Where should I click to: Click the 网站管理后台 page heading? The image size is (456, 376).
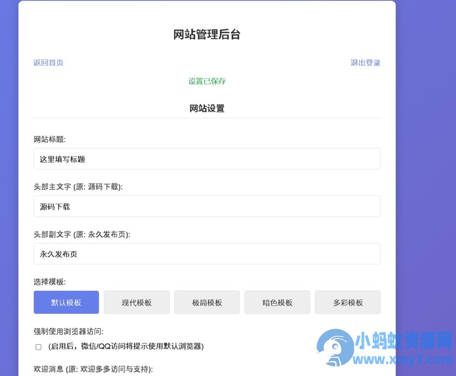pyautogui.click(x=207, y=34)
